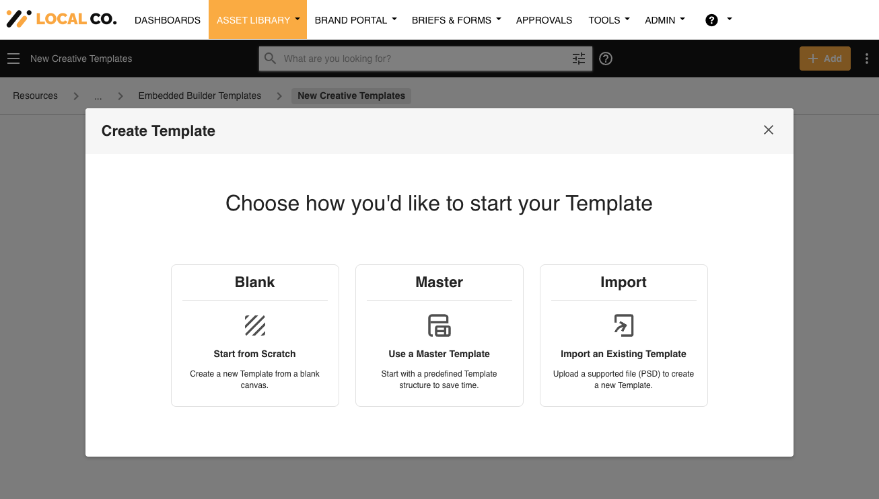Click 'Upload a supported file (PSD)' description

click(624, 379)
